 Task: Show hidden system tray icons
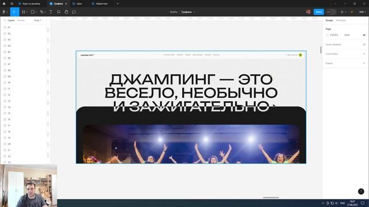click(323, 203)
